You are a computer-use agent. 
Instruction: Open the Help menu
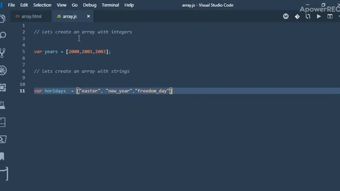[129, 5]
